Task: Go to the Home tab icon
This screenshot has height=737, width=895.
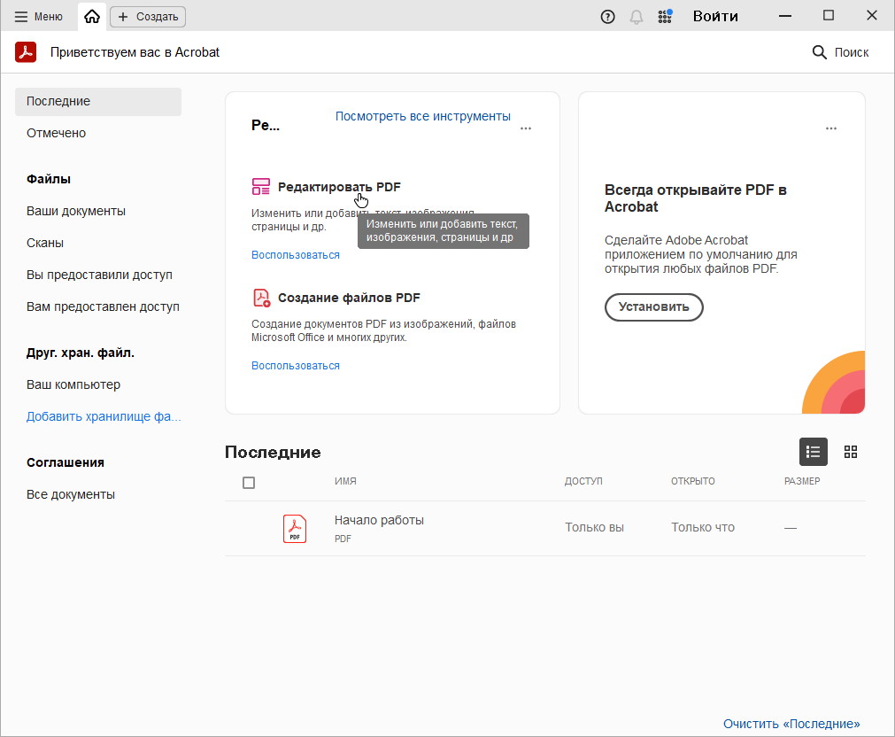Action: click(x=92, y=17)
